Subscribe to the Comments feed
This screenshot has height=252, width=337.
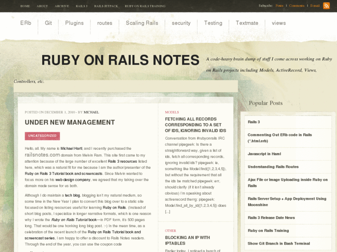pyautogui.click(x=297, y=6)
